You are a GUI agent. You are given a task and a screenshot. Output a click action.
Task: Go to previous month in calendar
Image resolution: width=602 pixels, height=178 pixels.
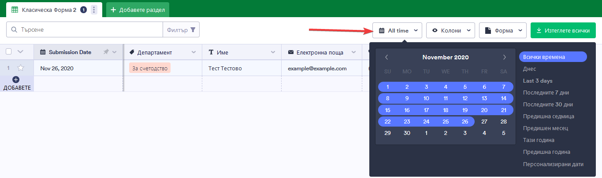coord(386,57)
